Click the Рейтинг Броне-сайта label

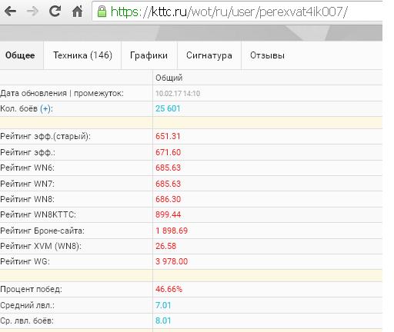point(42,231)
